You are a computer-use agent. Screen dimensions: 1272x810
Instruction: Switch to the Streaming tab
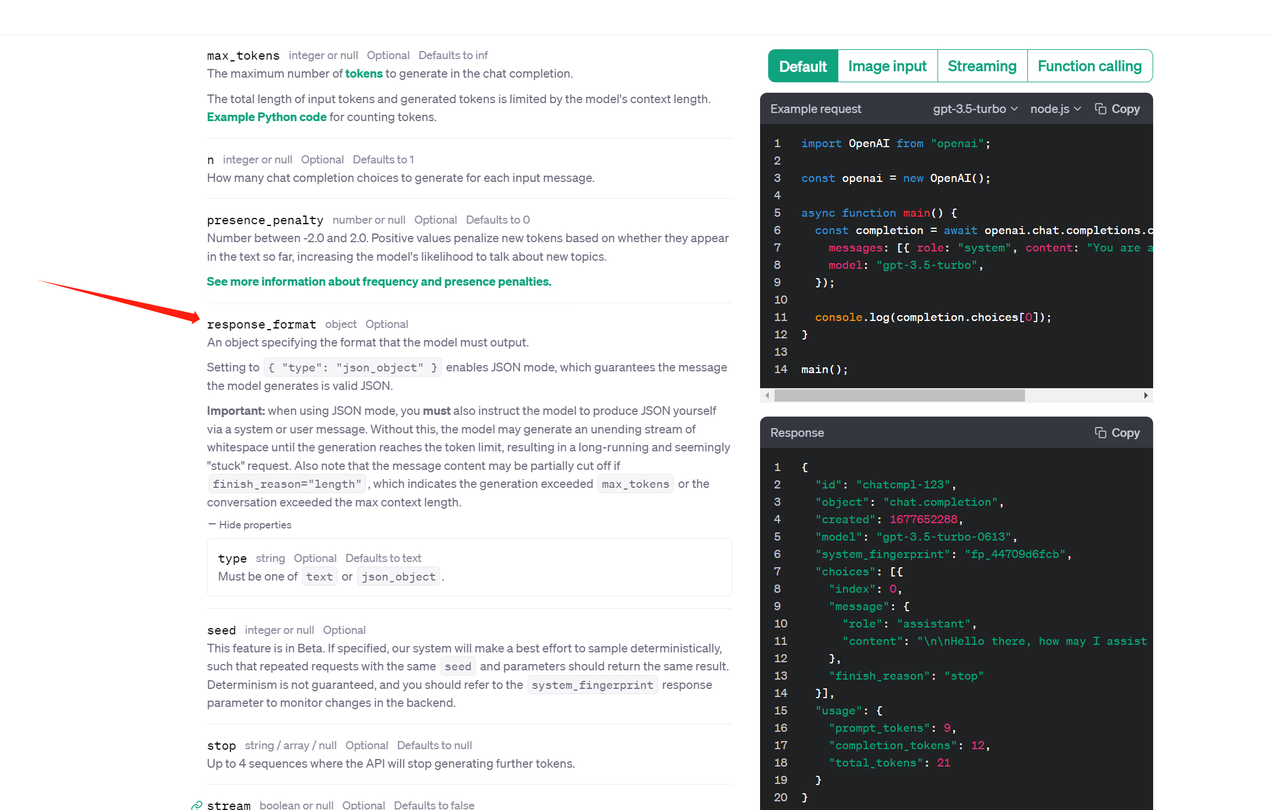982,66
